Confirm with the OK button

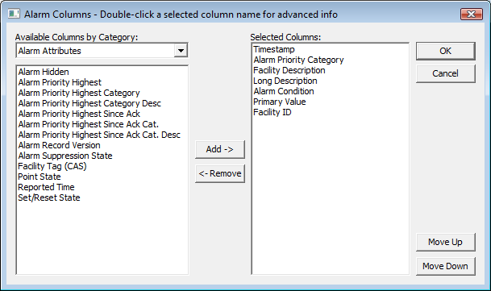446,51
